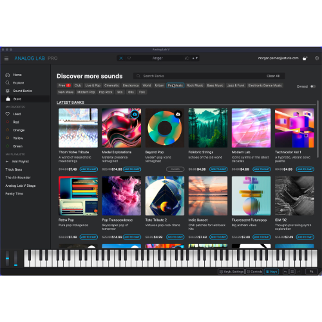Click the pitch bend wheel left of keyboard
Screen dimensions: 322x322
point(7,259)
